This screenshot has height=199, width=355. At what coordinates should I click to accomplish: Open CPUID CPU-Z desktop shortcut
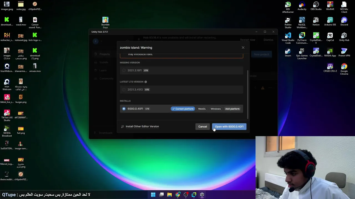330,68
